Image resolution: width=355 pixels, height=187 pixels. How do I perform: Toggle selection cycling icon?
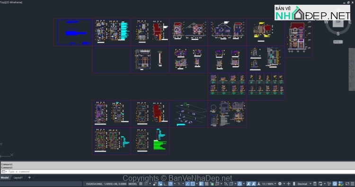212,184
